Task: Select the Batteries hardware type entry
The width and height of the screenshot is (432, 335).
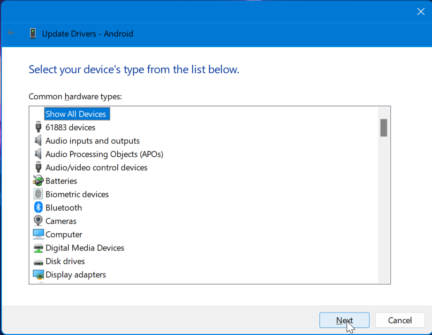Action: pos(62,181)
